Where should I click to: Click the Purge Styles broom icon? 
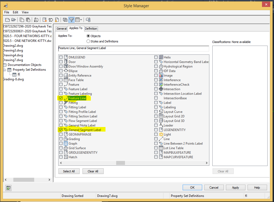[57, 20]
